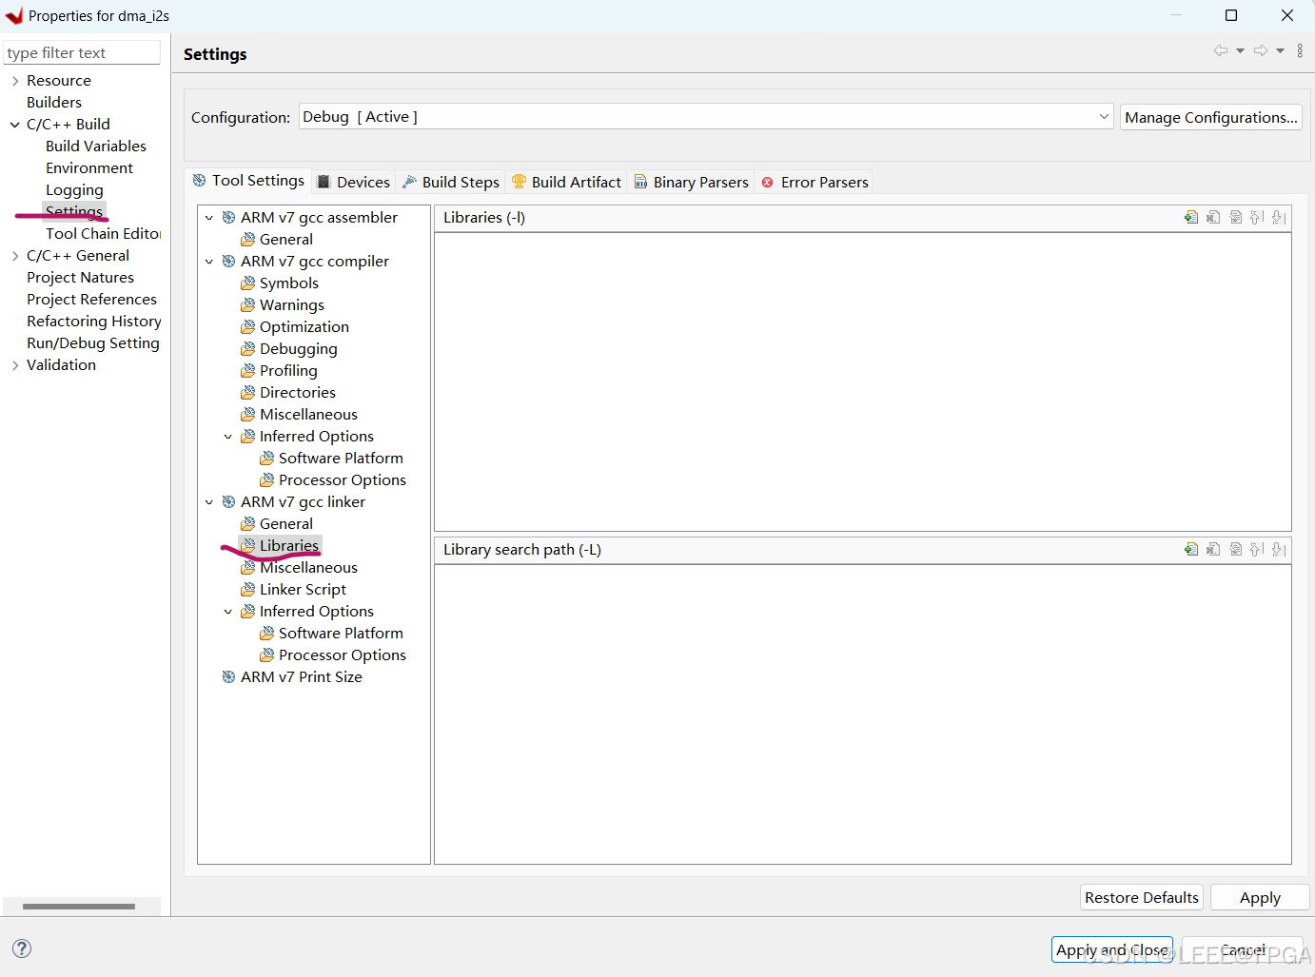The image size is (1315, 977).
Task: Click the Apply button
Action: pyautogui.click(x=1260, y=897)
